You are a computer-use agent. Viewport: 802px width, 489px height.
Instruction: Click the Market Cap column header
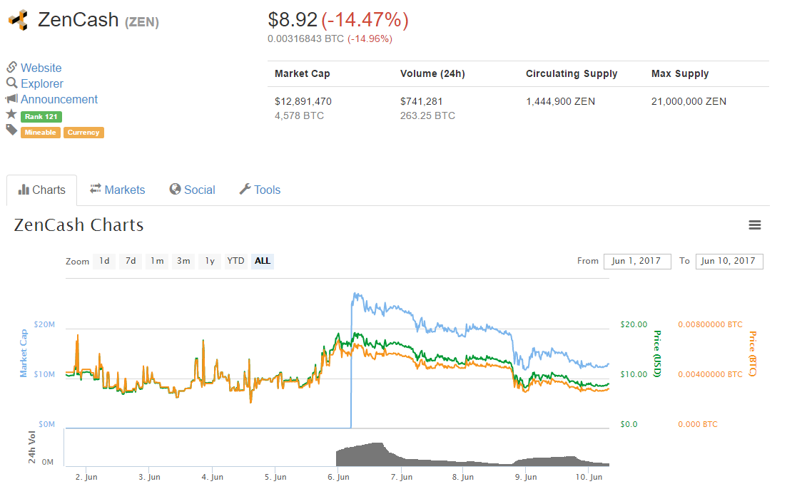point(303,73)
